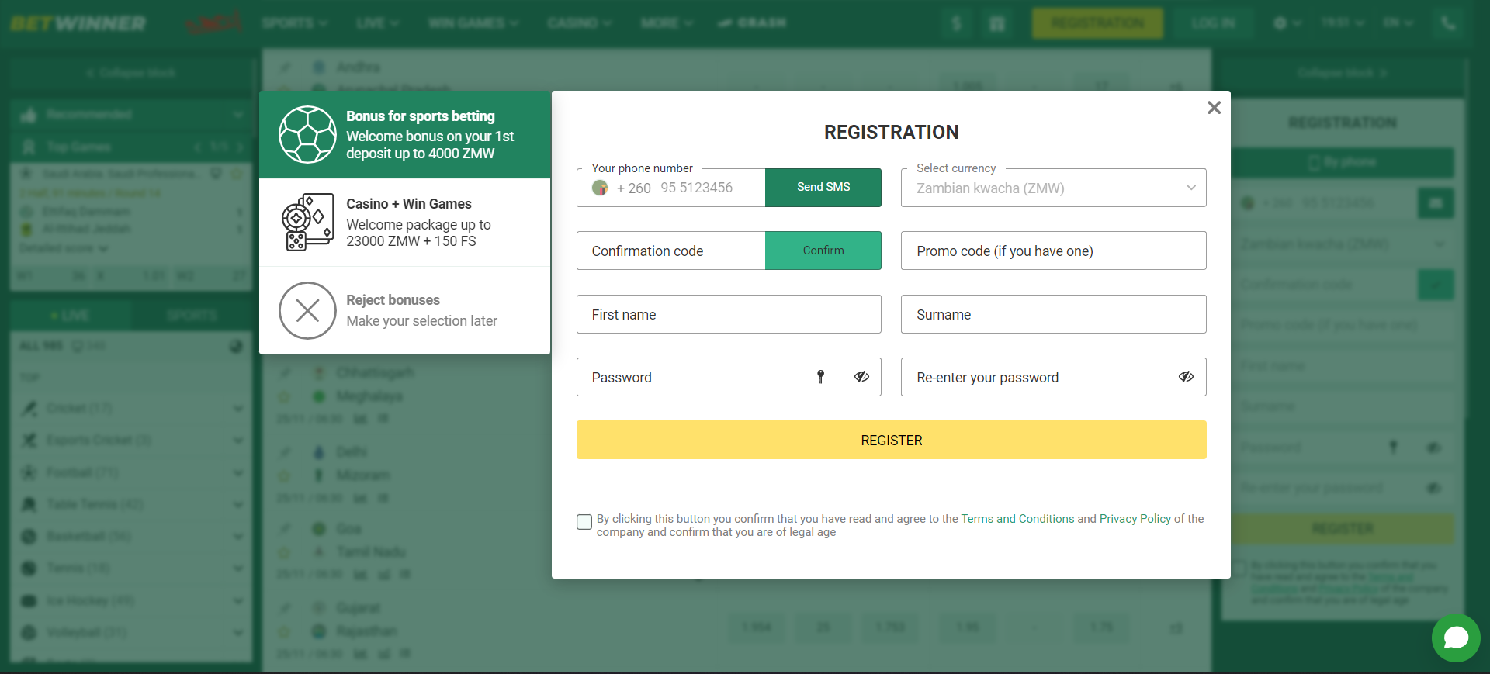Viewport: 1490px width, 674px height.
Task: Click the gift bonuses icon in the header
Action: point(997,23)
